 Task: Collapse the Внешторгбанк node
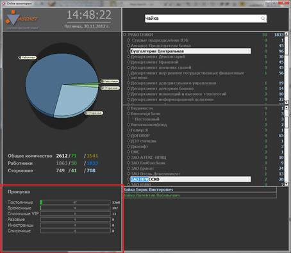(x=129, y=113)
